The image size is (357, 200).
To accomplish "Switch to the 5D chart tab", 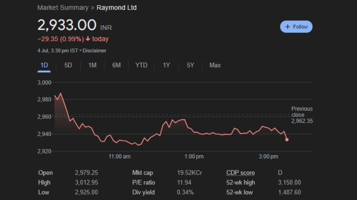I will 68,65.
